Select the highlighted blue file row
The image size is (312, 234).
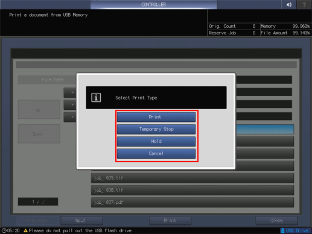click(x=265, y=129)
